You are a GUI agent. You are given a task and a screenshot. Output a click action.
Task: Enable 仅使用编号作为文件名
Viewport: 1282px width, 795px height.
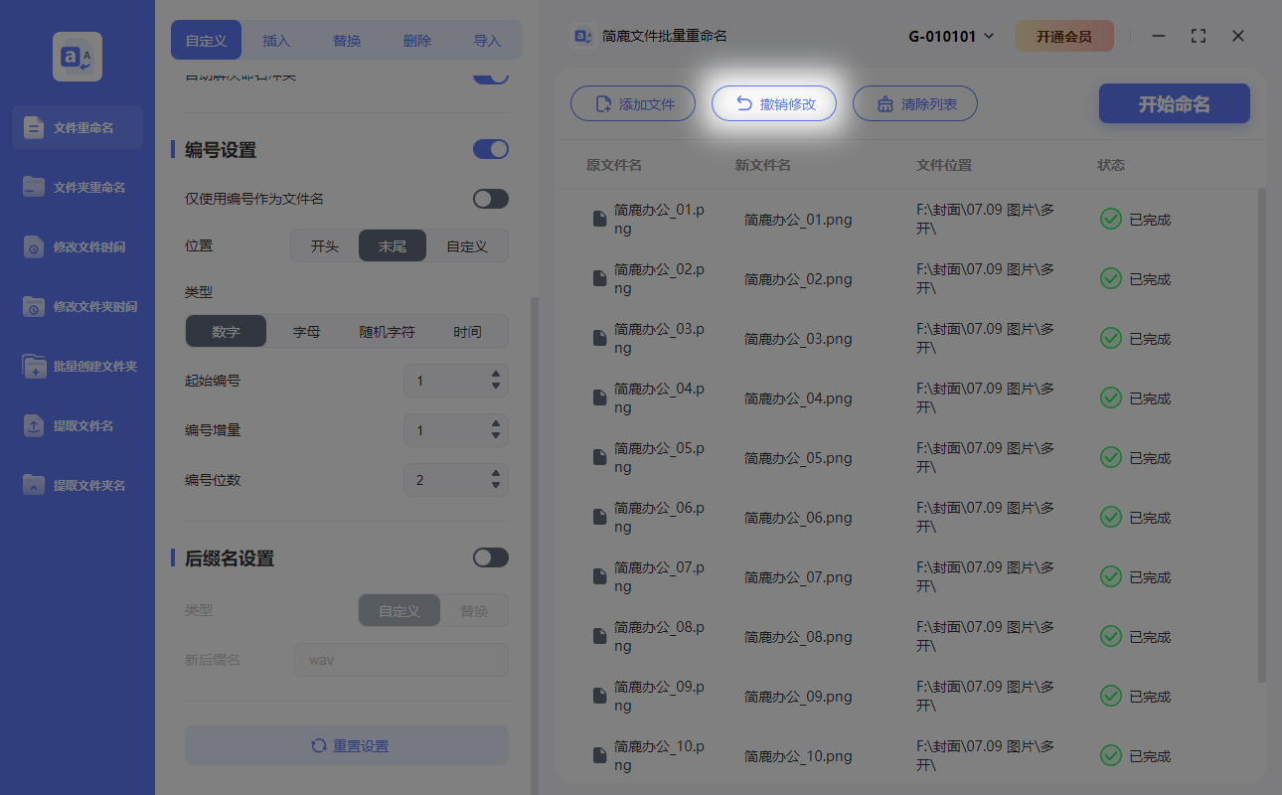click(490, 198)
